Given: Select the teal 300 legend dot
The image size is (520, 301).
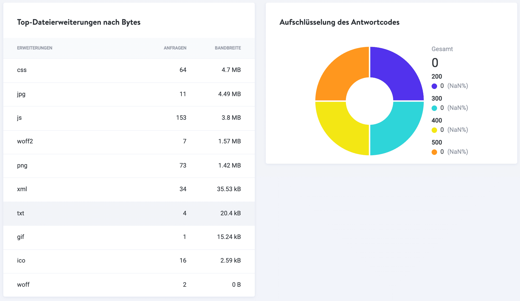Looking at the screenshot, I should pos(435,108).
